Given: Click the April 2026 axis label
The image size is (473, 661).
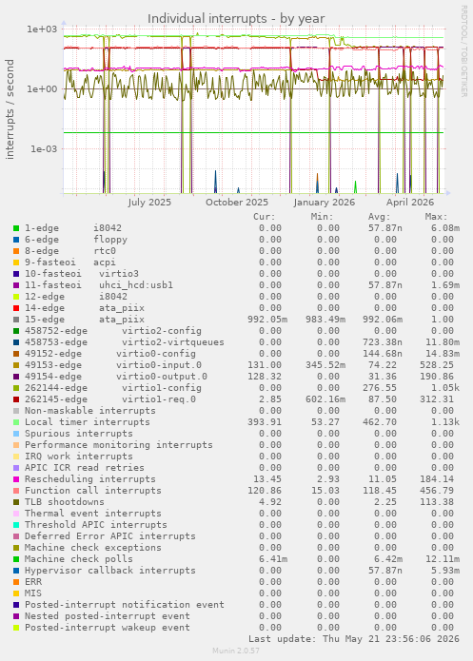Looking at the screenshot, I should (x=410, y=203).
